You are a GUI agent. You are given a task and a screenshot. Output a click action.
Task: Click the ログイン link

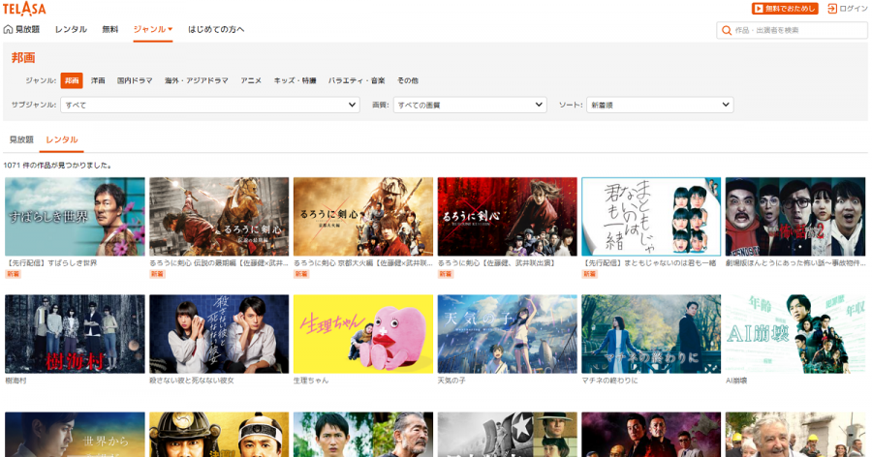(x=853, y=9)
